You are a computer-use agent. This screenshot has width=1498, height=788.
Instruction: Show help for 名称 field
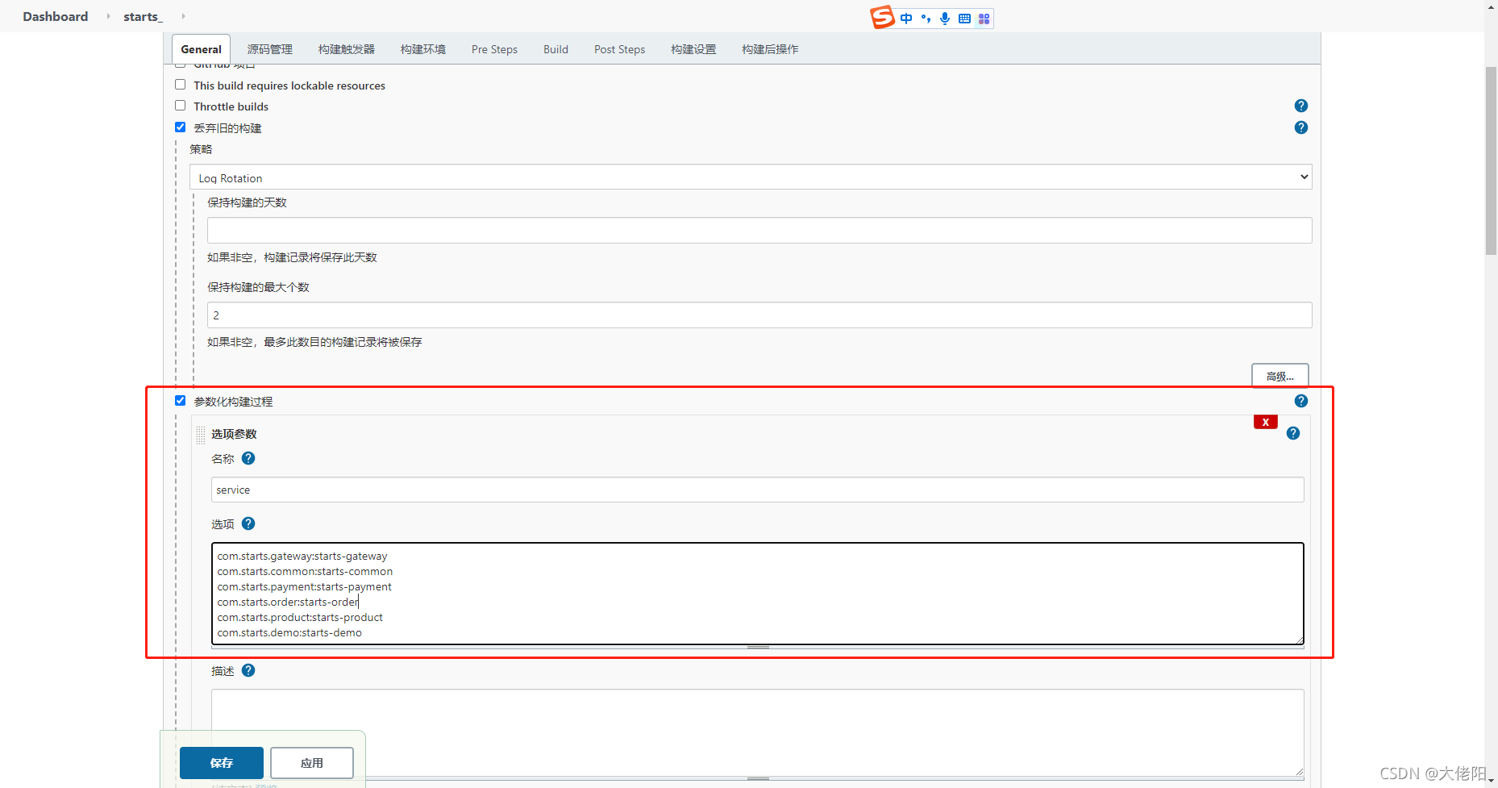point(248,458)
